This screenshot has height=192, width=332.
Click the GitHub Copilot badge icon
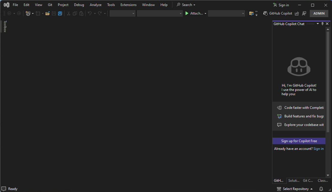(265, 13)
